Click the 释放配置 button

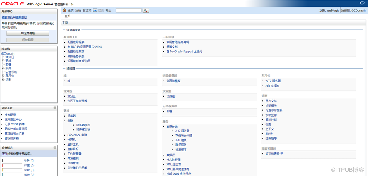tap(28, 40)
